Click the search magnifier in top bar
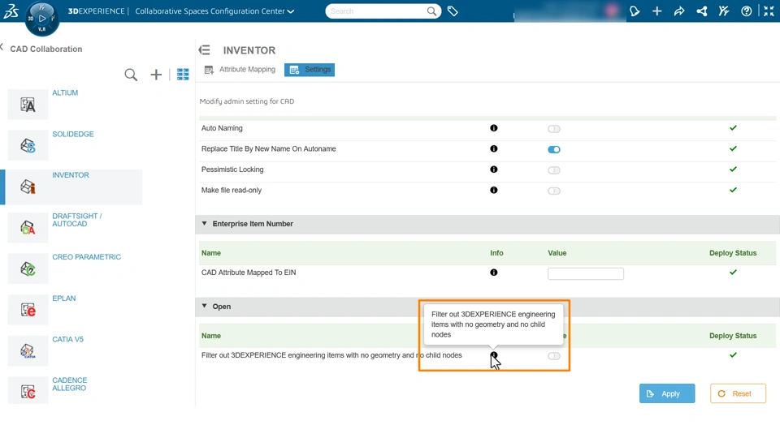This screenshot has height=438, width=780. click(431, 11)
